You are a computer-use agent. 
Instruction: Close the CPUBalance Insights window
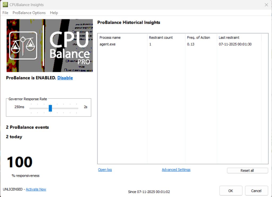pos(266,5)
